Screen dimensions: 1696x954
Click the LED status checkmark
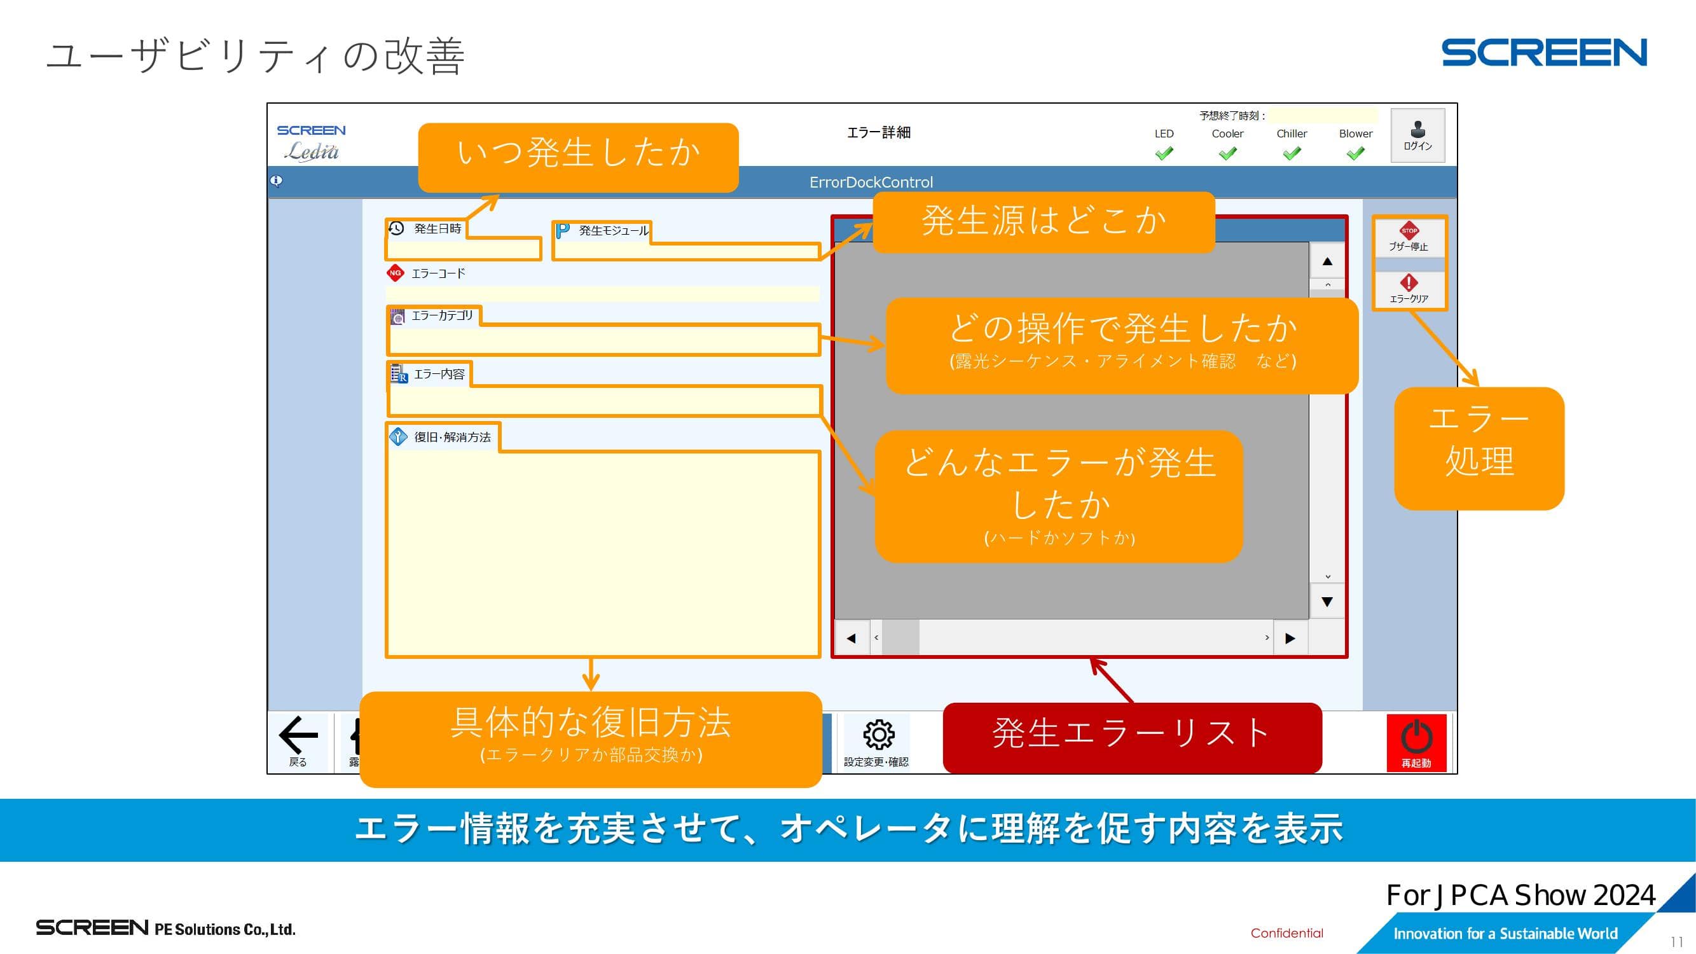[1163, 153]
